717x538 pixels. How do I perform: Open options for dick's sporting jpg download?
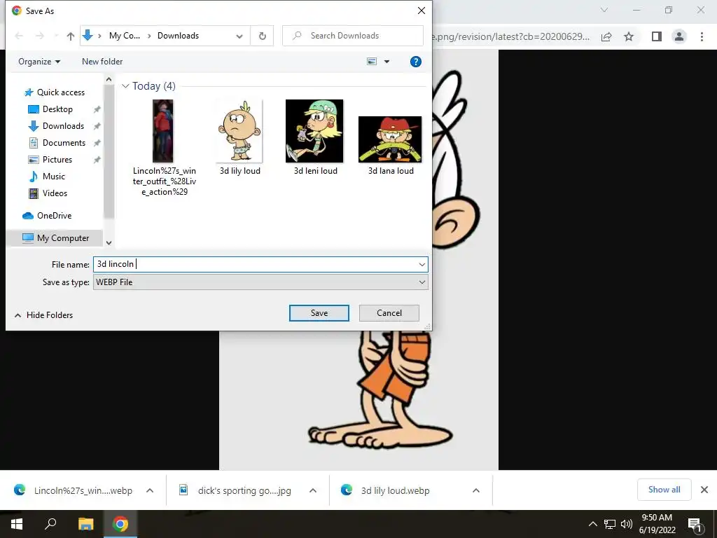(313, 490)
